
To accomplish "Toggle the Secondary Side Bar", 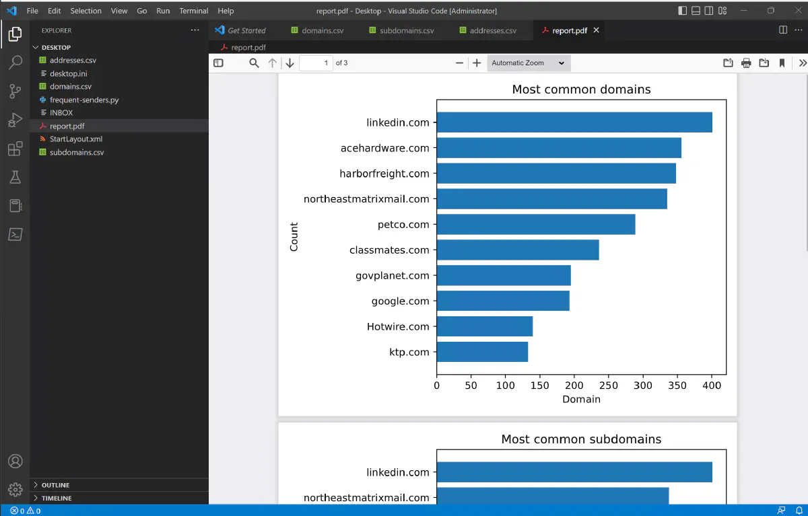I will (710, 11).
